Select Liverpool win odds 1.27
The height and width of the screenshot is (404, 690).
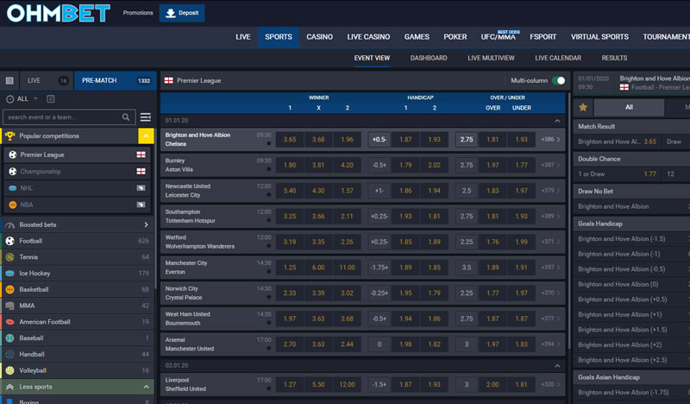(x=290, y=384)
